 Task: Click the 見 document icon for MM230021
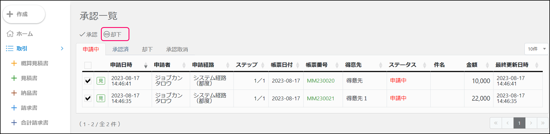tap(101, 98)
